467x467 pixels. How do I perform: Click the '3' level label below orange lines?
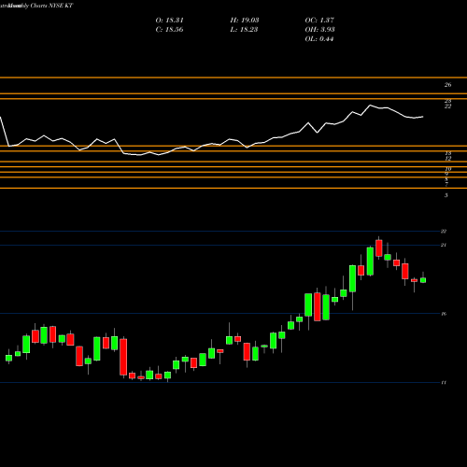pyautogui.click(x=446, y=195)
